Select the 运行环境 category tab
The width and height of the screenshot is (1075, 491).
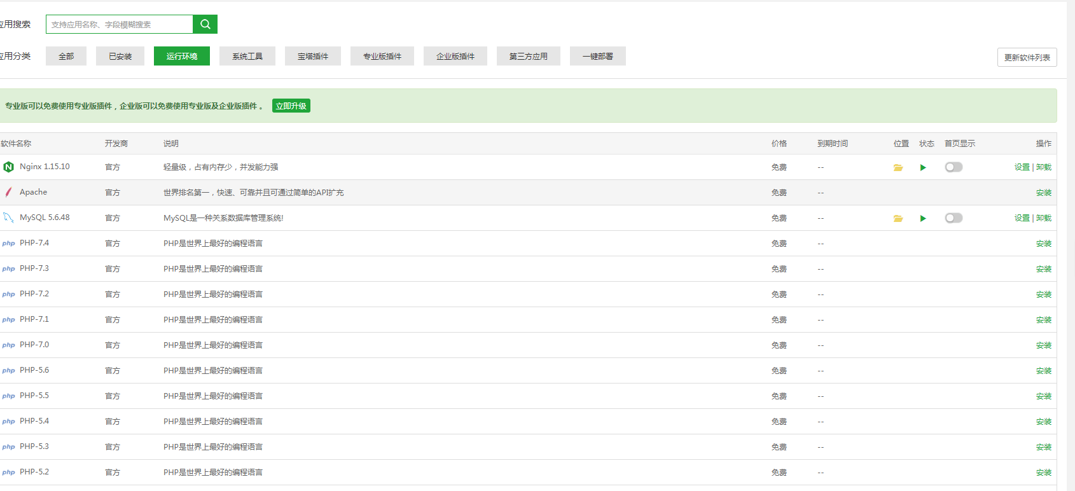[182, 56]
